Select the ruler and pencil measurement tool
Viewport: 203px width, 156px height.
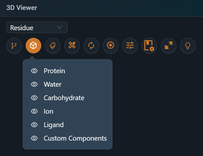coord(72,46)
